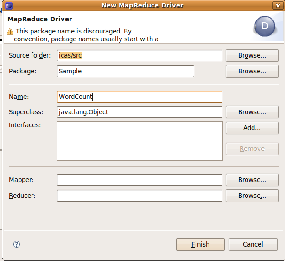Click the warning triangle icon
The width and height of the screenshot is (285, 261).
pos(10,31)
